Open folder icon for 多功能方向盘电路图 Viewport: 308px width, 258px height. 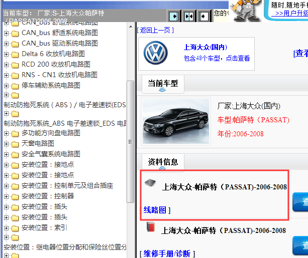click(15, 134)
